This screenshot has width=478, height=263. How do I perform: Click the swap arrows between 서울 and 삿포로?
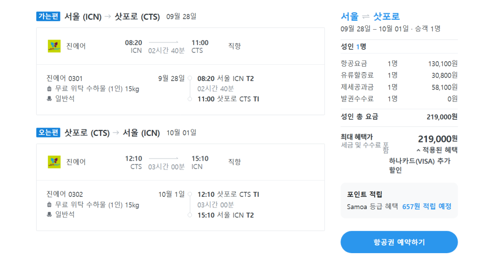tap(366, 16)
